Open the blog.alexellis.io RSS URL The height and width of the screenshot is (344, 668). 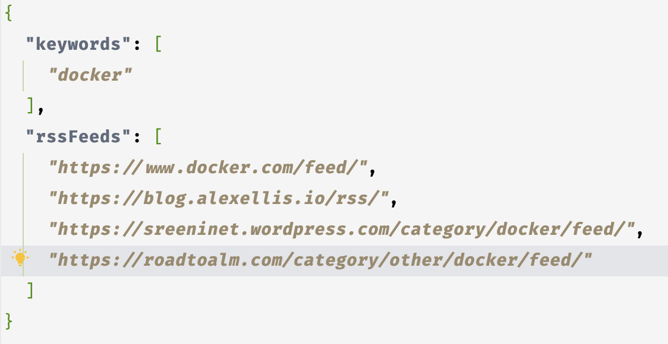click(x=219, y=199)
